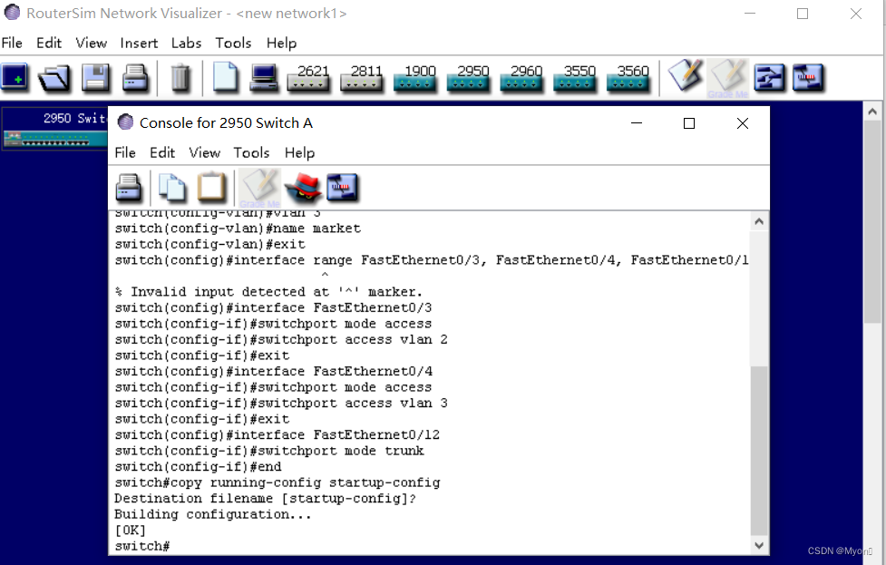Minimize the Console for 2950 Switch A window
886x565 pixels.
637,123
